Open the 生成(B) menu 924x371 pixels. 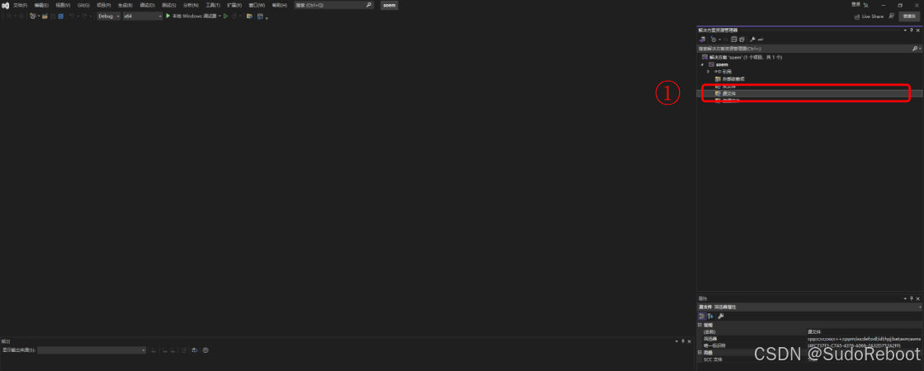tap(125, 5)
